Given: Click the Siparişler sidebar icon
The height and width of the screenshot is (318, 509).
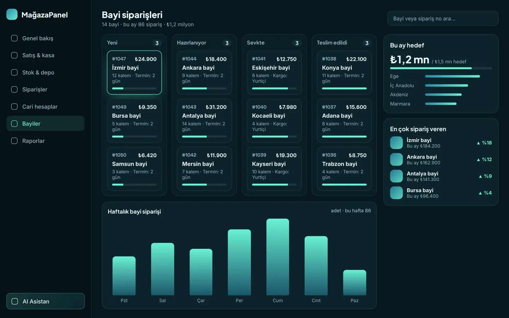Looking at the screenshot, I should [x=14, y=89].
